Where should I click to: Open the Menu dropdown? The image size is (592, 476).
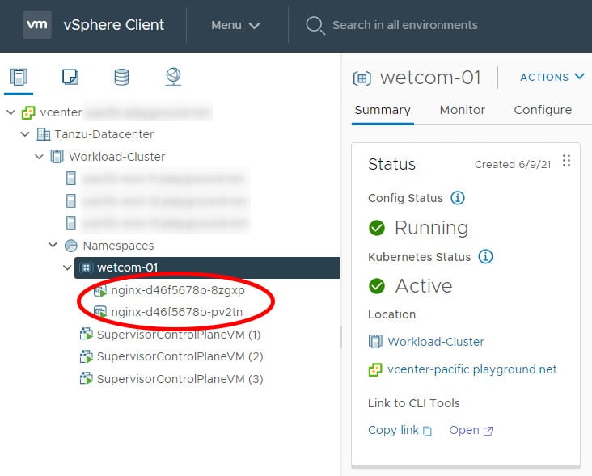click(x=235, y=25)
